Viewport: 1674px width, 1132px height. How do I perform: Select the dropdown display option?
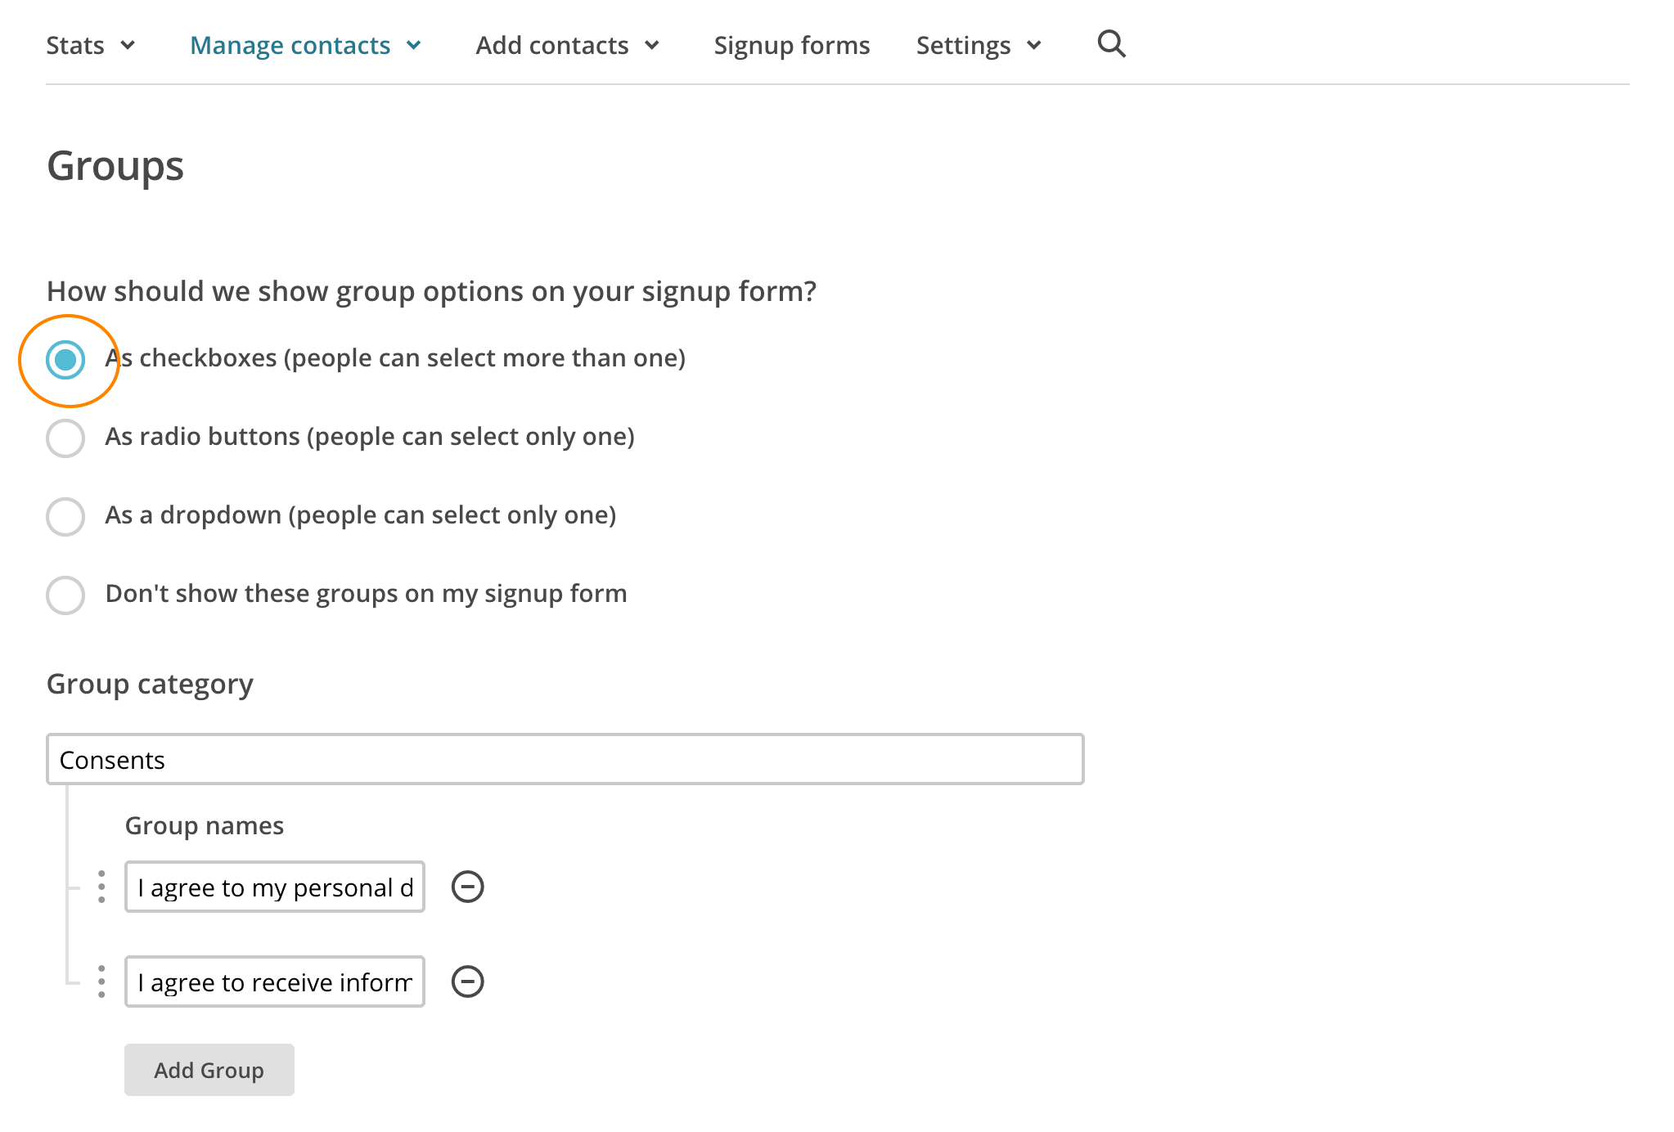pos(65,516)
